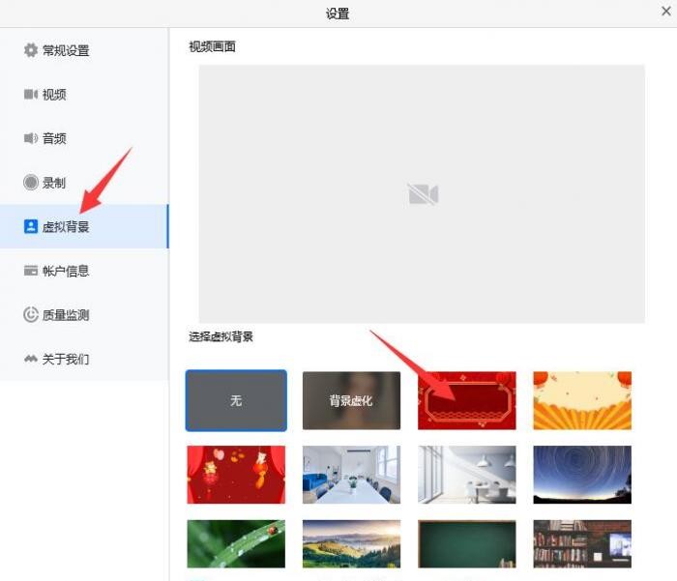Screen dimensions: 677x581
Task: Click the person icon beside 虚拟背景
Action: point(31,226)
